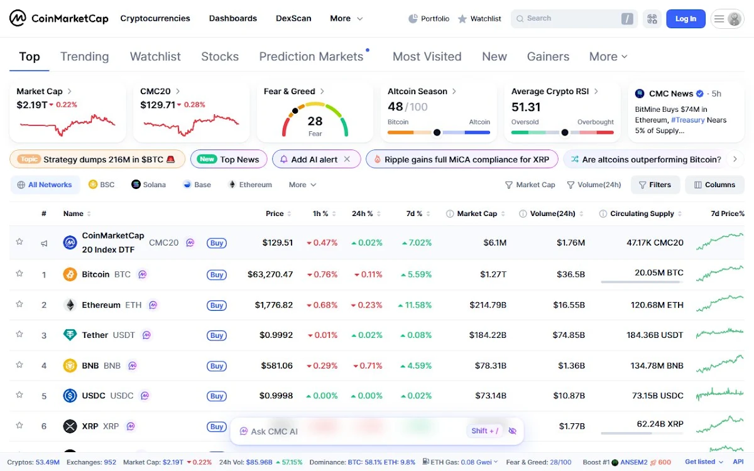Switch to the Prediction Markets tab
Screen dimensions: 754x471
click(312, 57)
